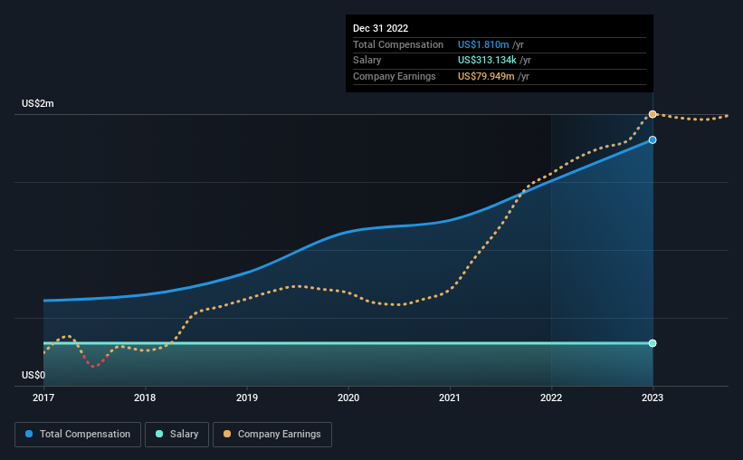Click the 2023 axis label

[653, 398]
